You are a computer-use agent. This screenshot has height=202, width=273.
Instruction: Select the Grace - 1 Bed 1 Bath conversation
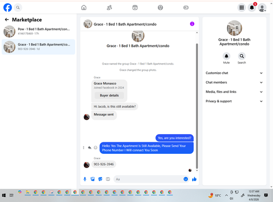tap(38, 47)
